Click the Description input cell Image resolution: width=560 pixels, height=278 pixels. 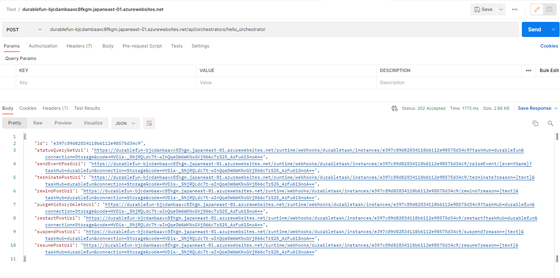[449, 83]
